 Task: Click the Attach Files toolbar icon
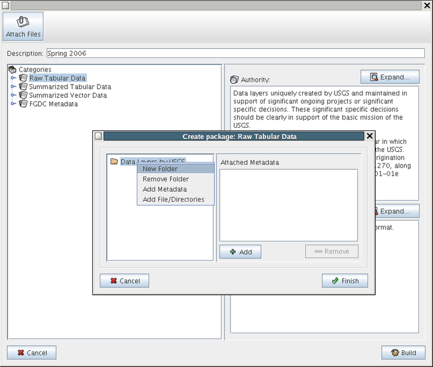coord(23,22)
